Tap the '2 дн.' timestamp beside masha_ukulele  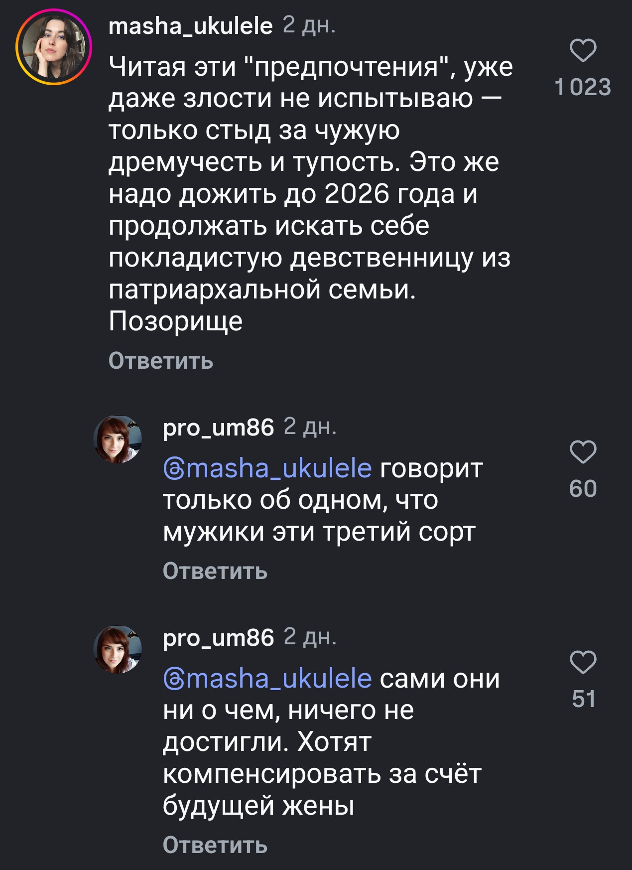tap(309, 25)
